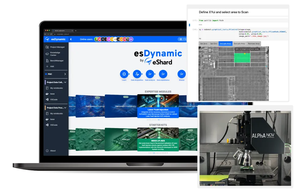
Task: Open the Data analysis module icon
Action: [x=150, y=74]
